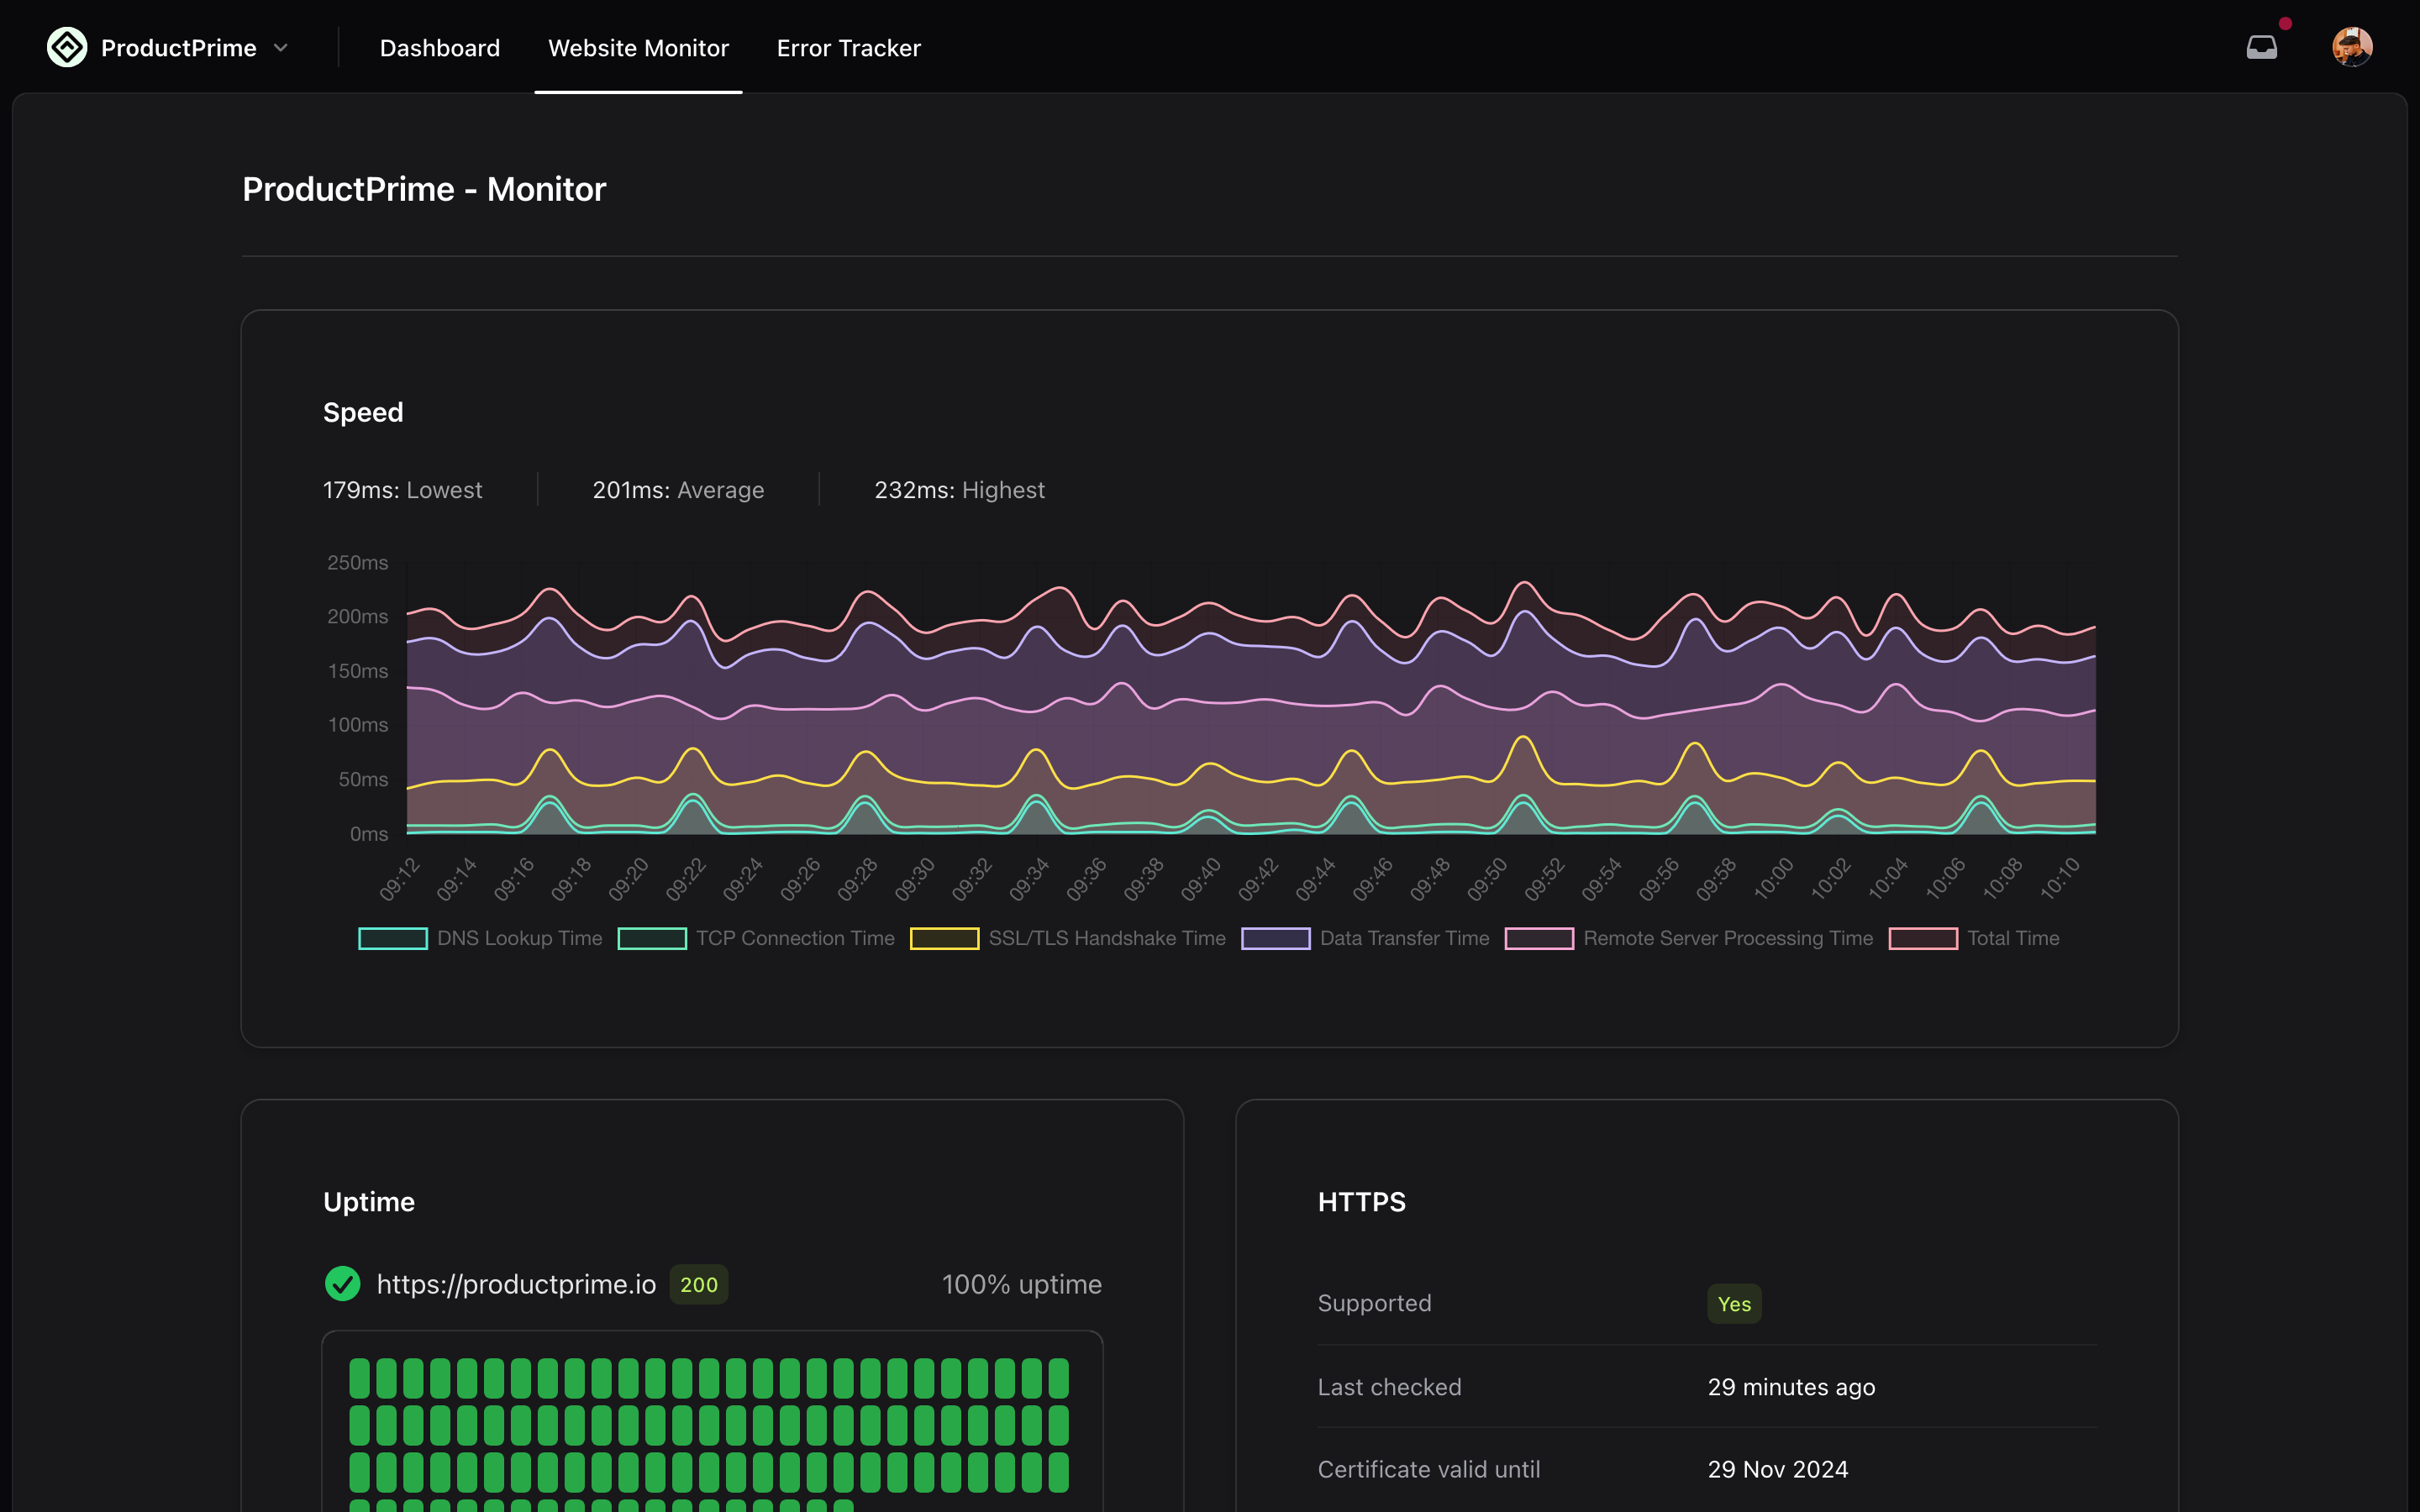Click the green uptime check icon
The height and width of the screenshot is (1512, 2420).
point(342,1284)
